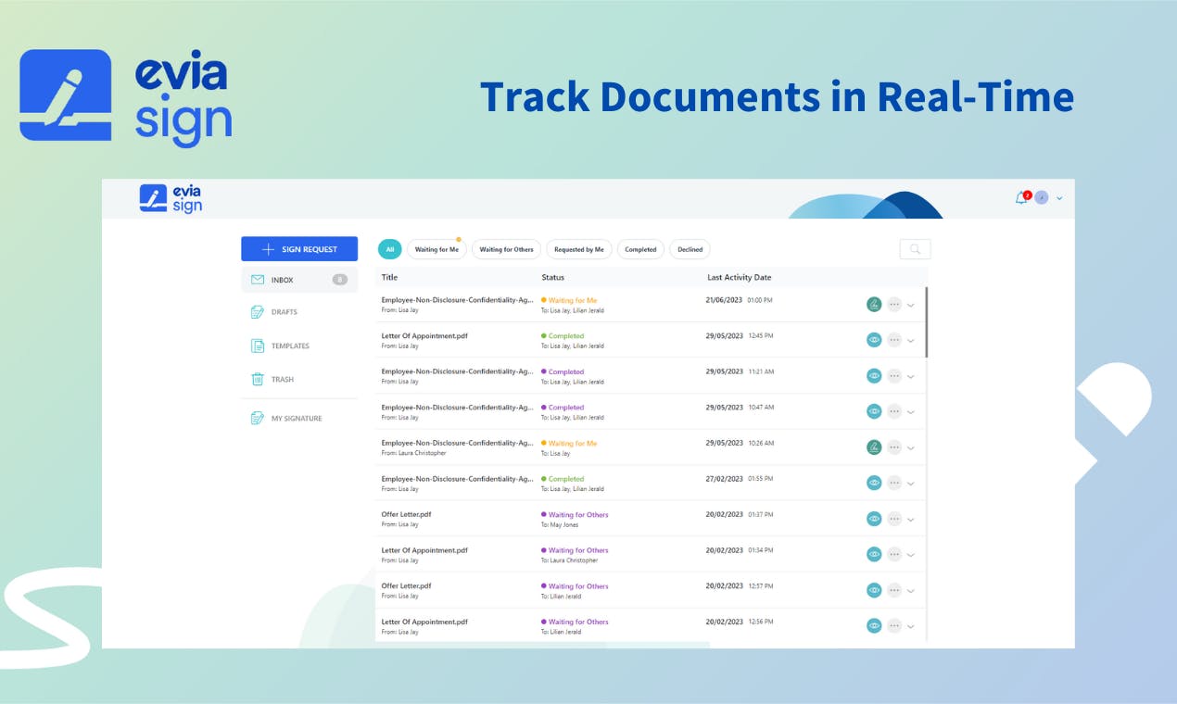
Task: Open the notifications bell
Action: pyautogui.click(x=1021, y=197)
